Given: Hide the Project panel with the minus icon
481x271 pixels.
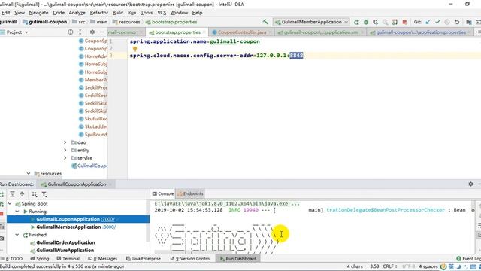Looking at the screenshot, I should (102, 32).
